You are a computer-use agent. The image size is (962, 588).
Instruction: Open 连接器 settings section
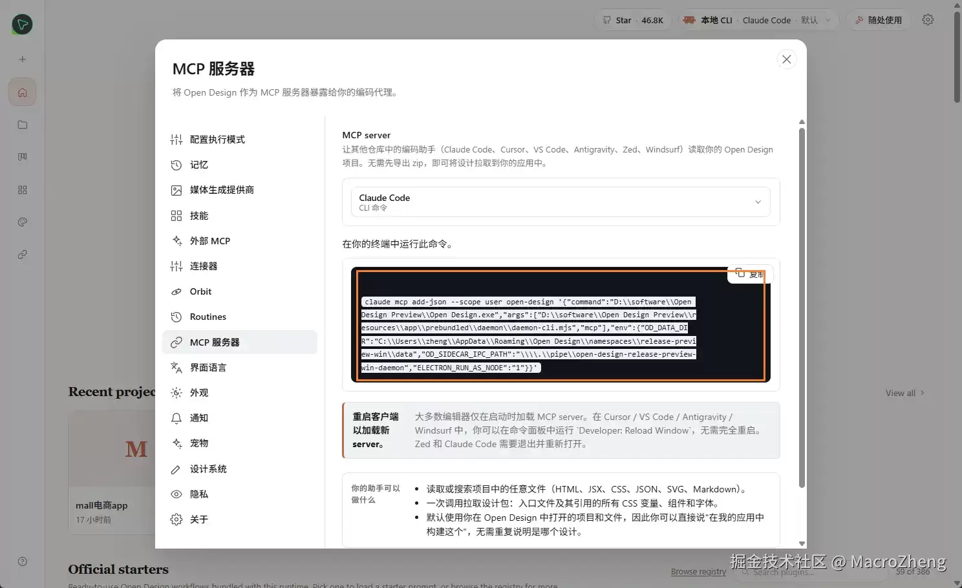(x=239, y=266)
